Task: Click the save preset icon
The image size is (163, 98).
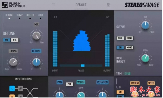Action: point(108,5)
